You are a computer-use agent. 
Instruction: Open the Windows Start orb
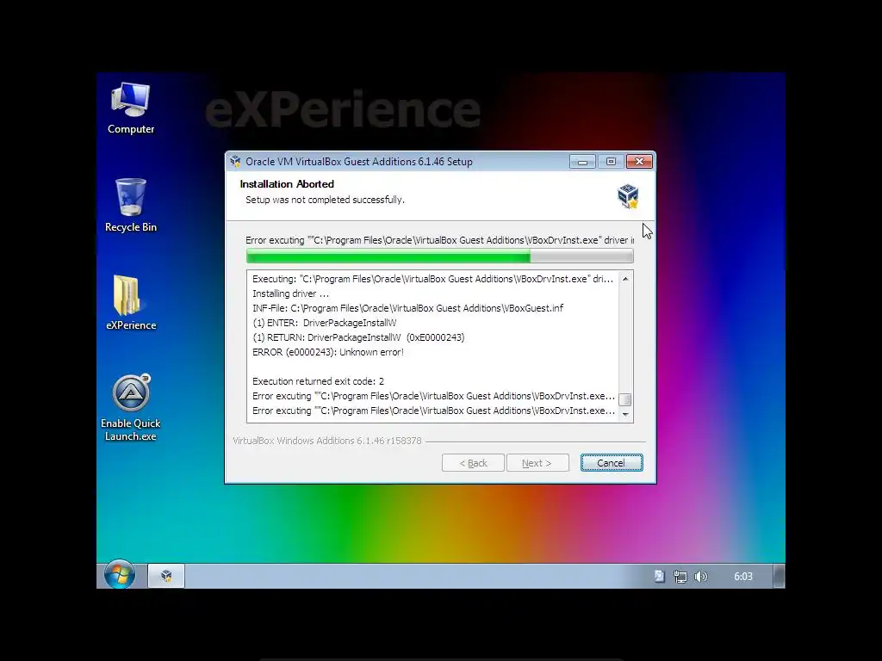[119, 575]
